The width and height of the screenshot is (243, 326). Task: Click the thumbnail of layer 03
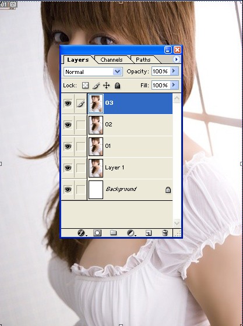click(96, 104)
